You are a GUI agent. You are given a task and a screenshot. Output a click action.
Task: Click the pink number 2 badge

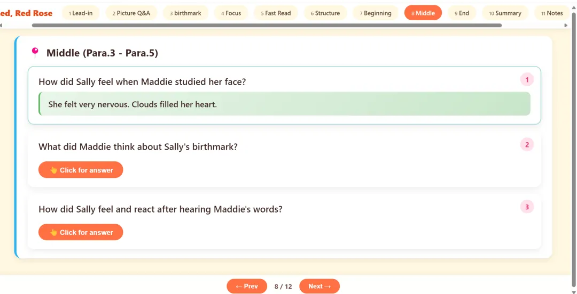(x=527, y=145)
